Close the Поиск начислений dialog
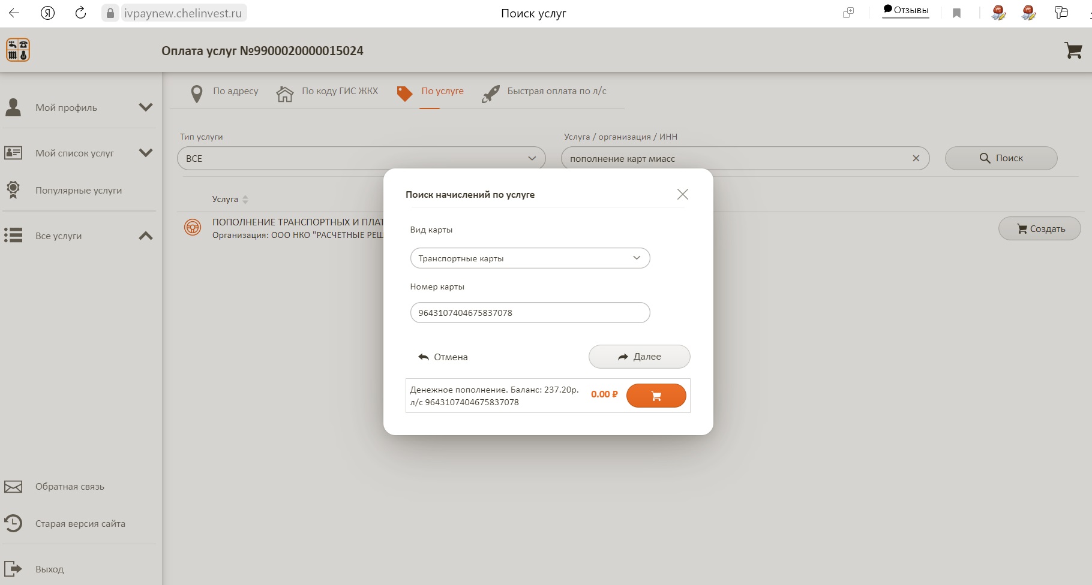1092x585 pixels. click(x=682, y=194)
